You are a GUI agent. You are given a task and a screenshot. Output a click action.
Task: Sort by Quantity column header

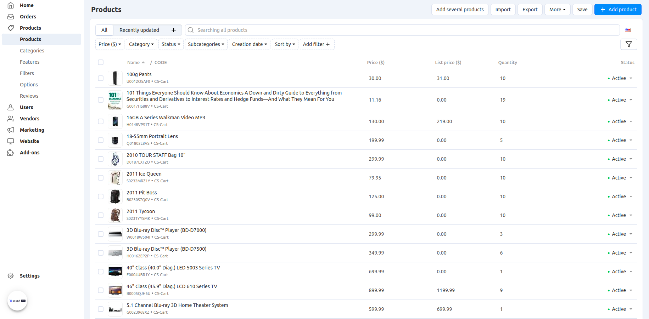click(x=508, y=63)
